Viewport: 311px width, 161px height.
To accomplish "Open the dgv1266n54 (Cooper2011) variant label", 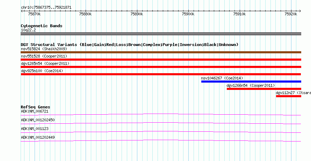I will pyautogui.click(x=251, y=85).
